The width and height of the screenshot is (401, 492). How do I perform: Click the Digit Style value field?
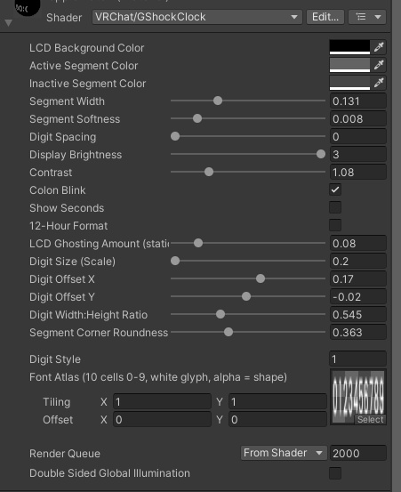pyautogui.click(x=357, y=359)
